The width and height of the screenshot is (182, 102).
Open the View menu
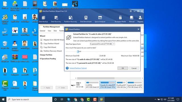click(49, 31)
